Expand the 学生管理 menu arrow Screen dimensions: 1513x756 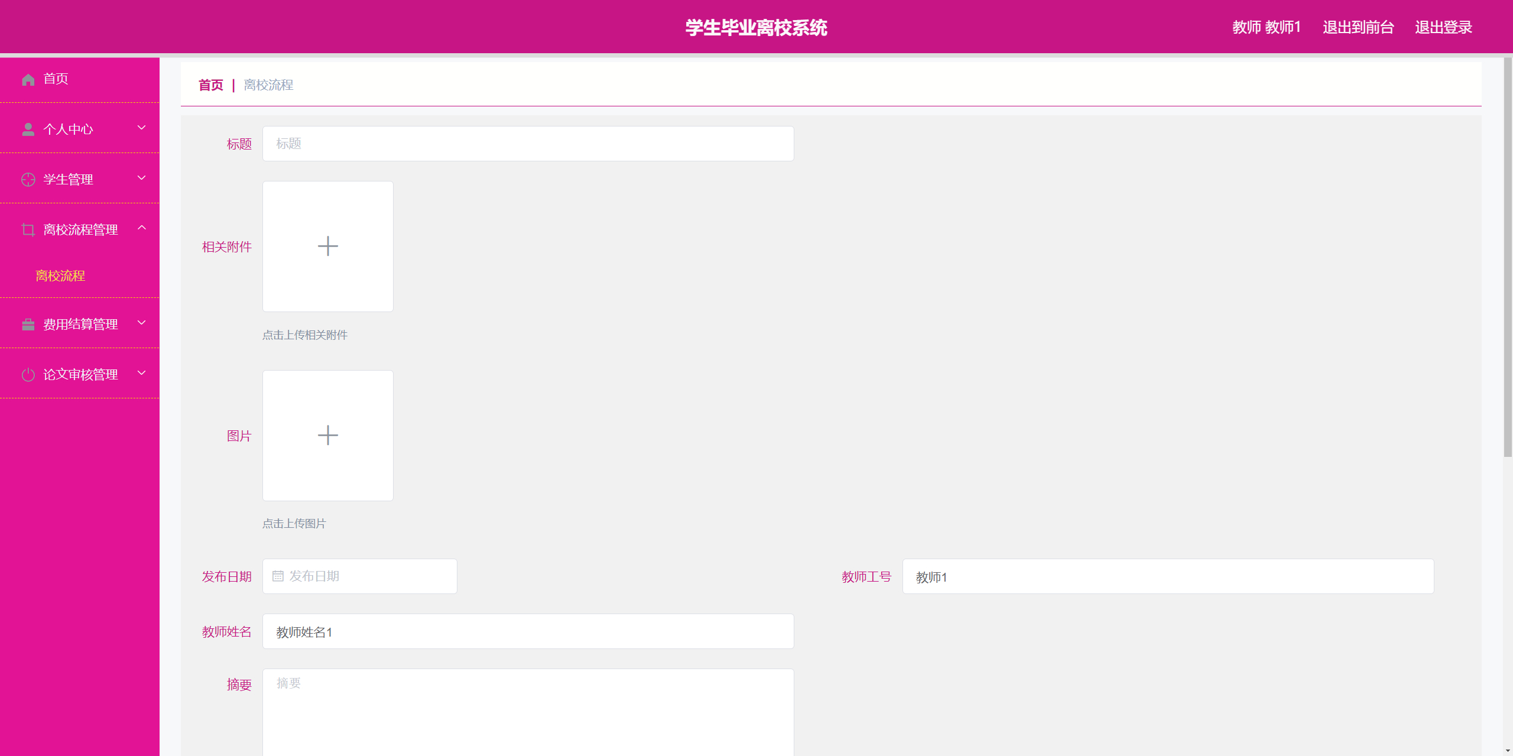coord(141,178)
